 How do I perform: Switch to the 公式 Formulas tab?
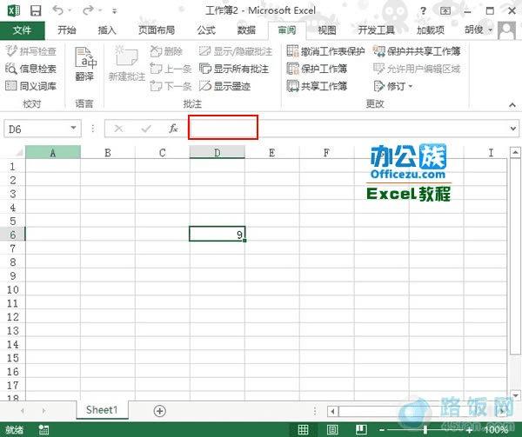pos(206,30)
